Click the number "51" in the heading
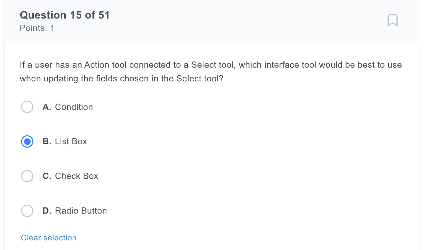This screenshot has width=426, height=250. tap(104, 15)
